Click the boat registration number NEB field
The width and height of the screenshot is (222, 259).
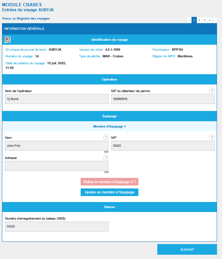click(57, 227)
